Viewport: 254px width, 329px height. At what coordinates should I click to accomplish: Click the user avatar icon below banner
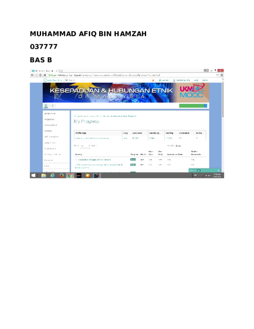point(46,106)
